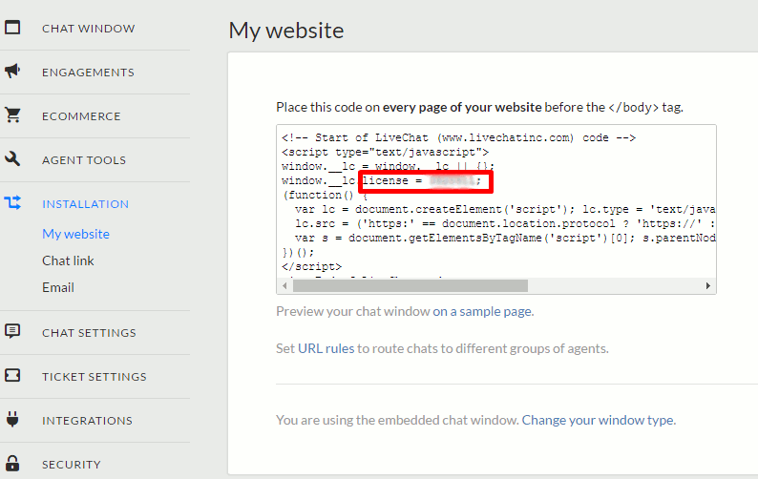Screen dimensions: 758x479
Task: Open AGENT TOOLS in sidebar
Action: (84, 160)
